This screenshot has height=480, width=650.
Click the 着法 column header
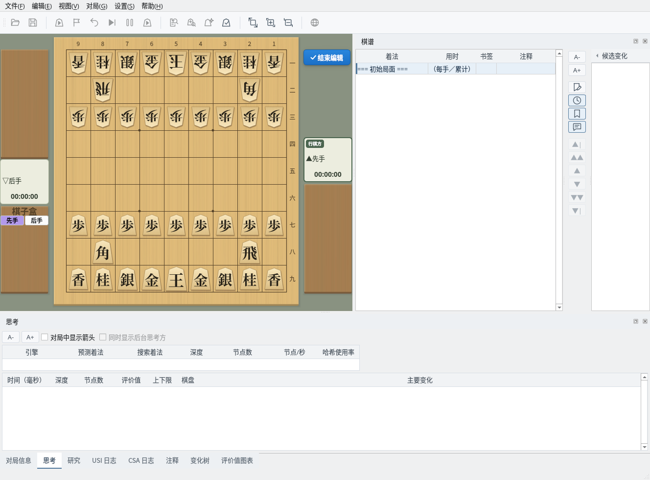tap(392, 56)
